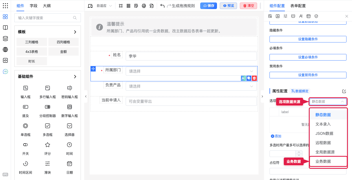
Task: Open the sliders settings config icon
Action: [285, 16]
